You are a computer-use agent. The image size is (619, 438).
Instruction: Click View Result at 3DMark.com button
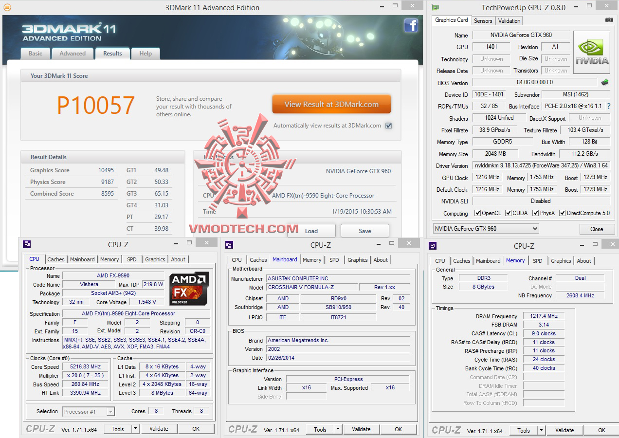tap(331, 104)
